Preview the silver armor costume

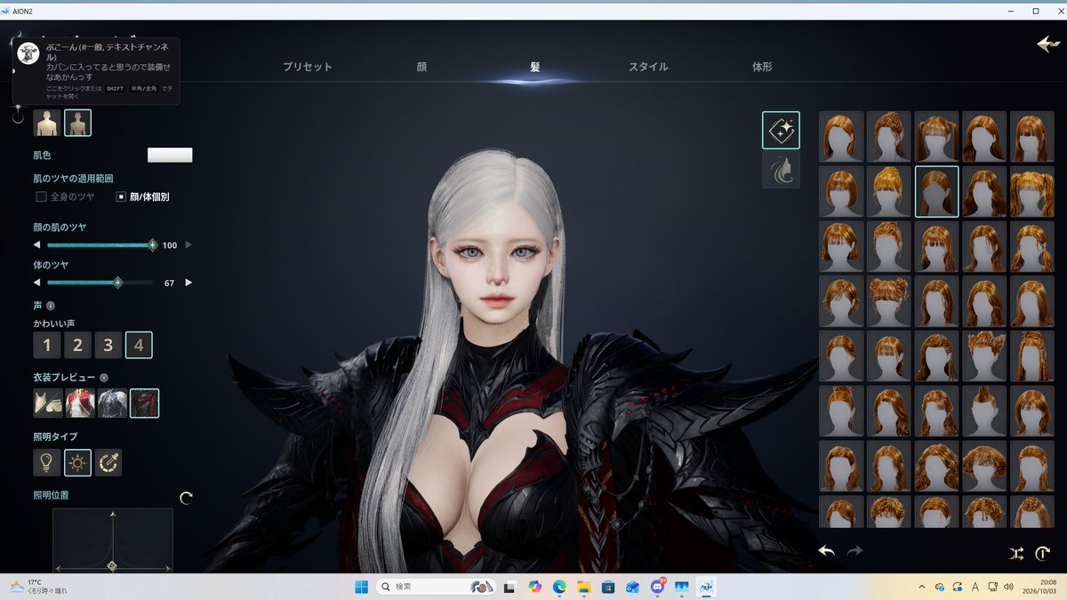112,404
